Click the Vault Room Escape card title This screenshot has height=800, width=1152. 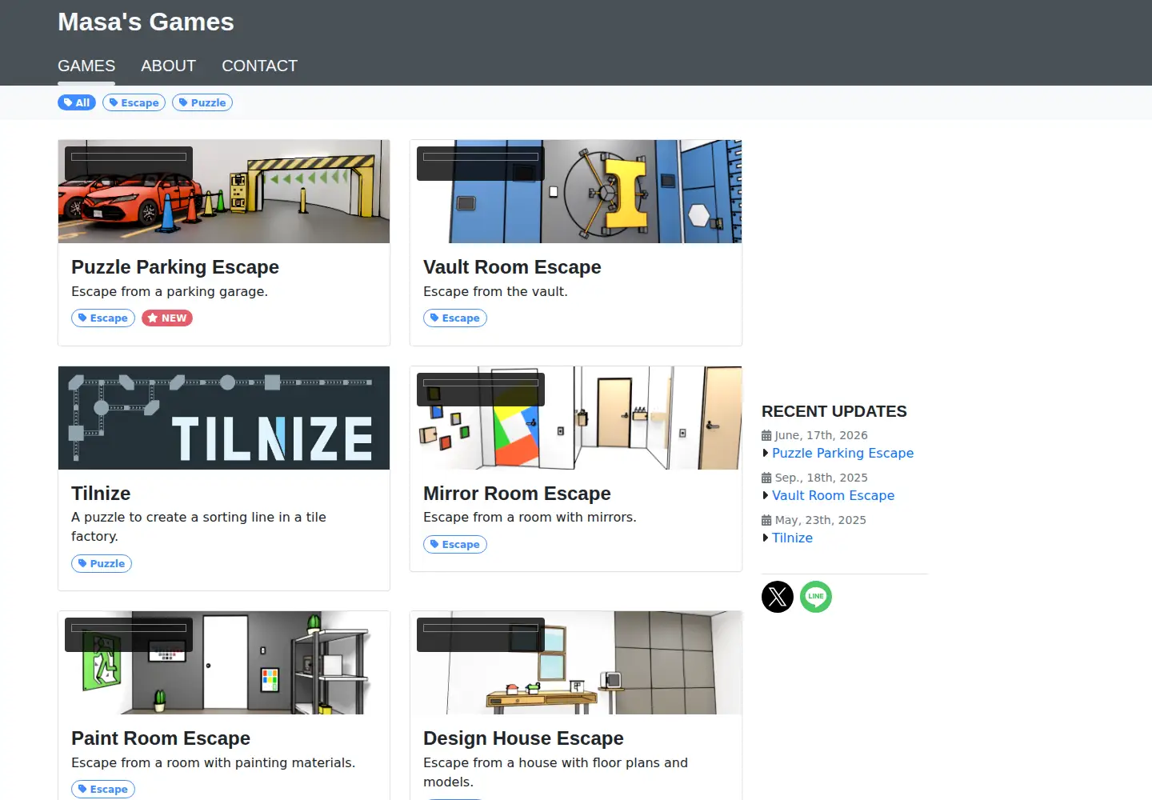[x=512, y=267]
